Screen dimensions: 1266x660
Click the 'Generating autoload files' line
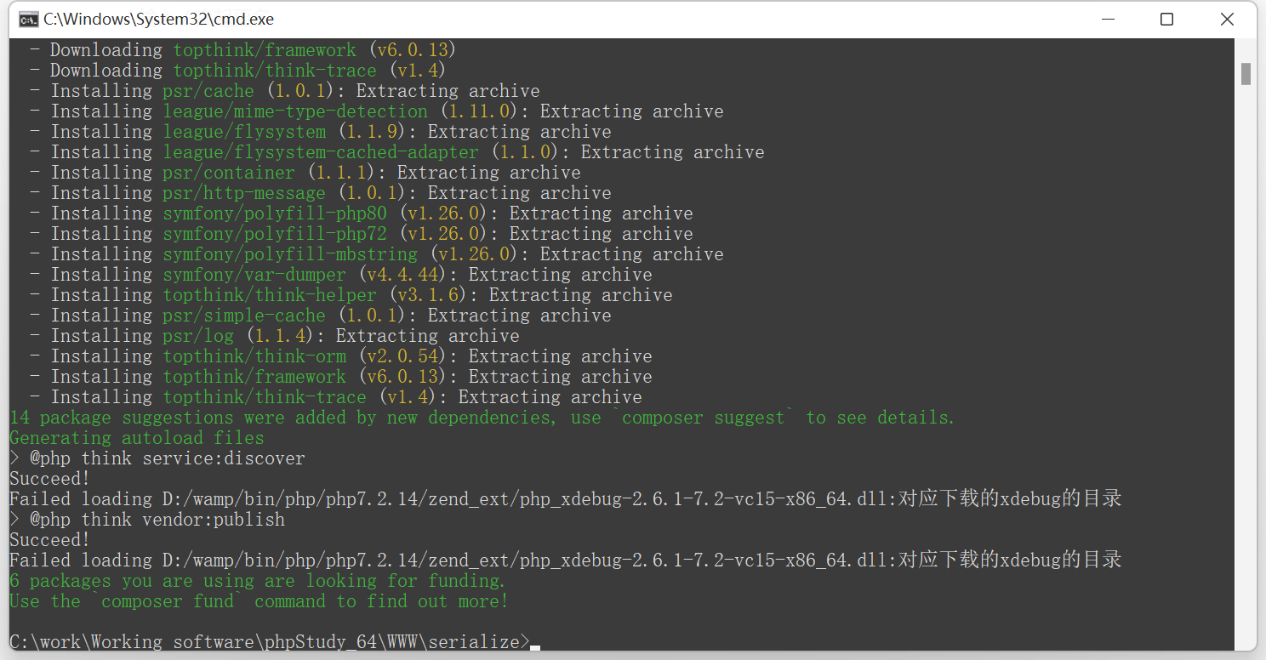pyautogui.click(x=137, y=438)
